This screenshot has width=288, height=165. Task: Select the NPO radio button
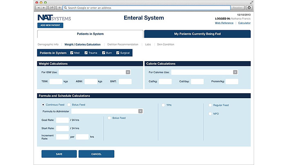click(x=210, y=114)
